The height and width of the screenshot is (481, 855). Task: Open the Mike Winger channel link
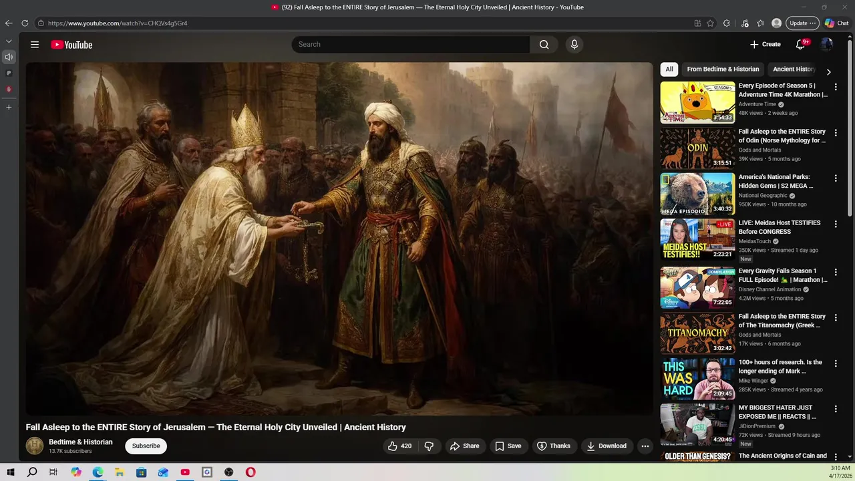coord(753,381)
